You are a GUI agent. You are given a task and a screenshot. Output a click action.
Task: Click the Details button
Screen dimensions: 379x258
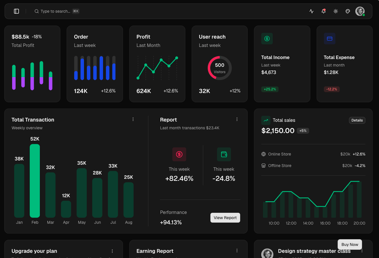(x=357, y=120)
